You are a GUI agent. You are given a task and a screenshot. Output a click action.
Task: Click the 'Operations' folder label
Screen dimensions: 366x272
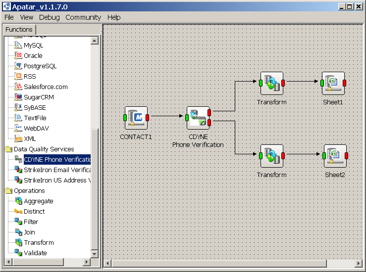click(x=29, y=191)
